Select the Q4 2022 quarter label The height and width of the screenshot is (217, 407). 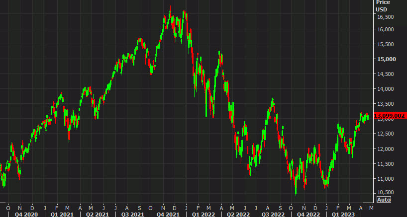coord(308,215)
